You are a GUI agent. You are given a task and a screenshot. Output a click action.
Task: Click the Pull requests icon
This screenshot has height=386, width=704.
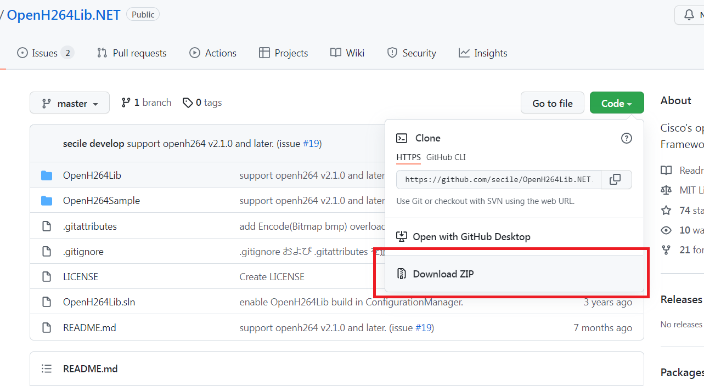(102, 53)
